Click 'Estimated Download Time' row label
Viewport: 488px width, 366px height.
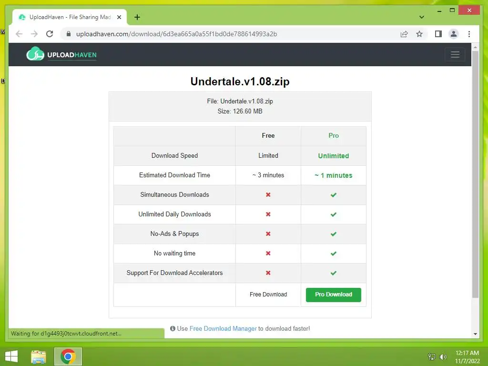point(174,175)
